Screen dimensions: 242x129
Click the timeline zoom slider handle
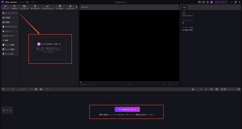click(x=225, y=89)
